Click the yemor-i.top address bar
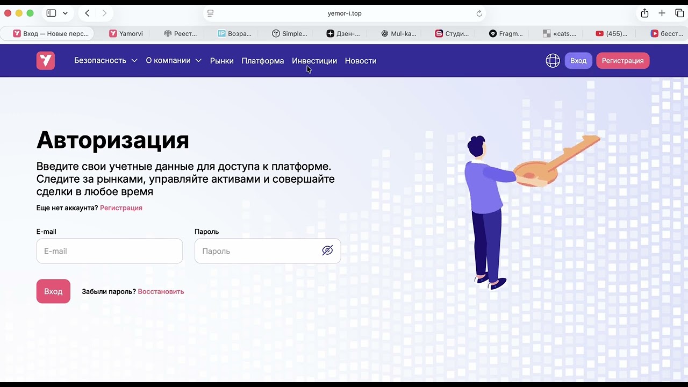Viewport: 688px width, 387px height. 344,13
